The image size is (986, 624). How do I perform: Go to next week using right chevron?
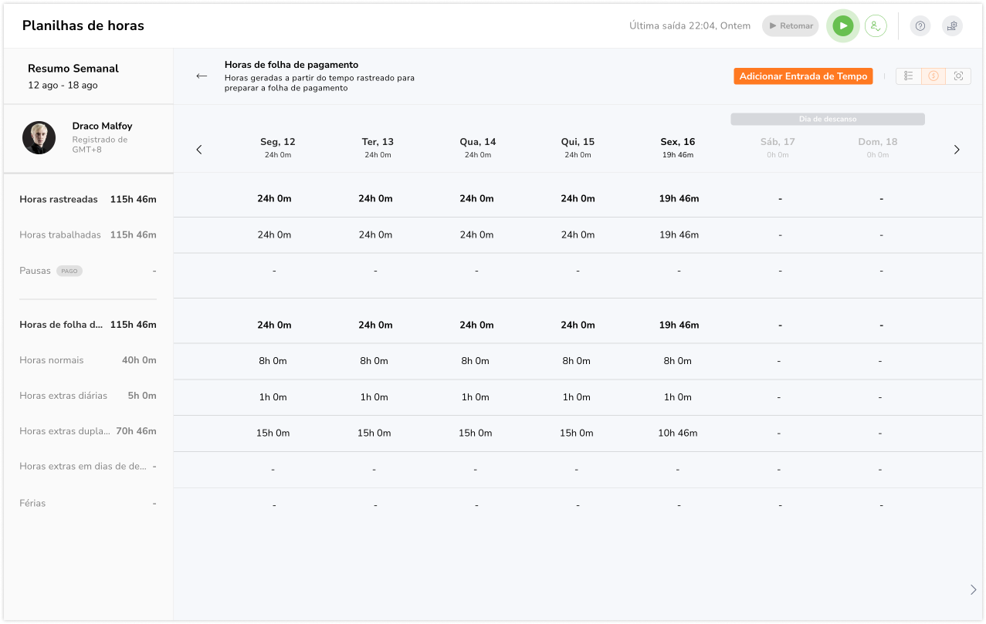pyautogui.click(x=957, y=150)
